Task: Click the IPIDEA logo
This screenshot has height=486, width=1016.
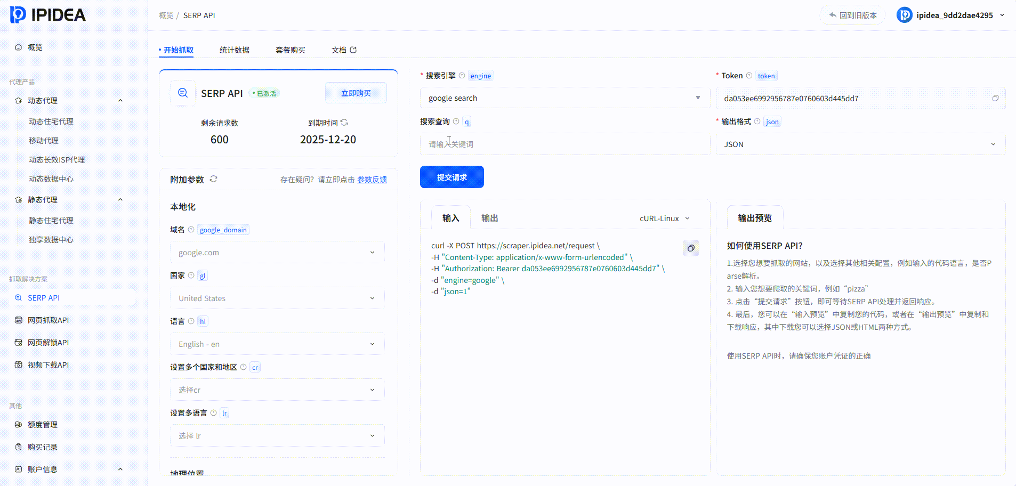Action: coord(48,15)
